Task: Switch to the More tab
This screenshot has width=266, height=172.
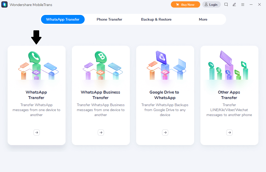Action: [x=203, y=19]
